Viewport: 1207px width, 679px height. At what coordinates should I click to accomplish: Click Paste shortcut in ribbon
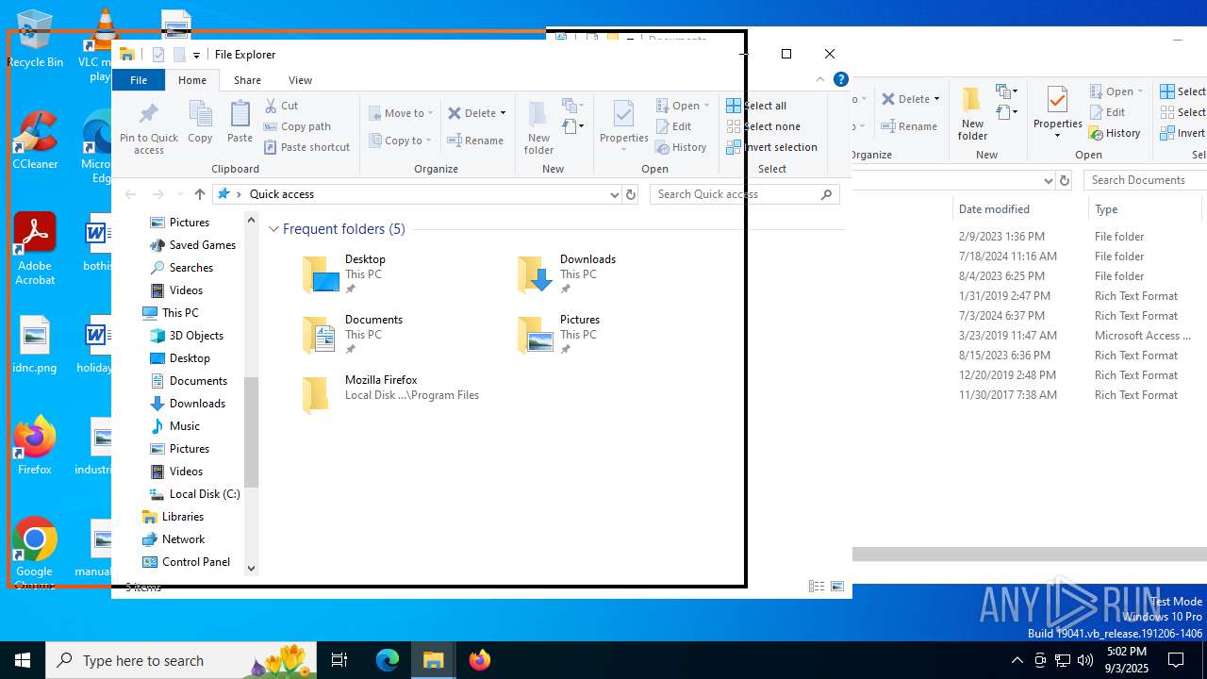[307, 147]
